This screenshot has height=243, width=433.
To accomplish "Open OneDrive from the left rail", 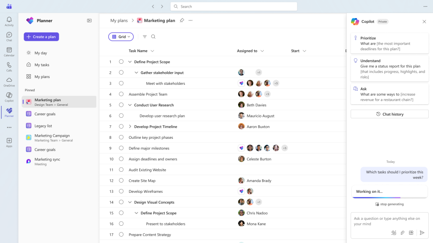I will [9, 82].
